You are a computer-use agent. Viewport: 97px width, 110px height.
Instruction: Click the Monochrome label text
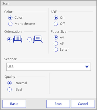coord(25,24)
